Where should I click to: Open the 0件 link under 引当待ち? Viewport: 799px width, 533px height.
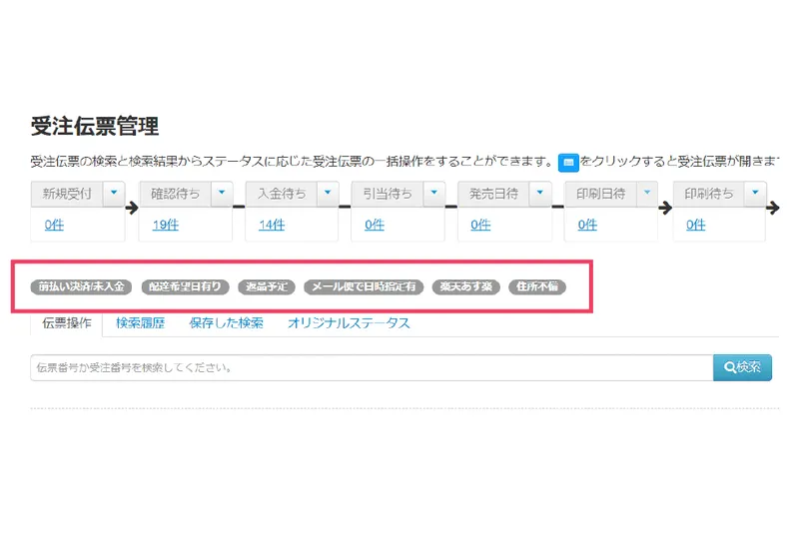[x=375, y=225]
